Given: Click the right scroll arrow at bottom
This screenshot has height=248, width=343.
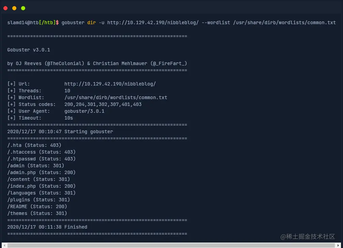Looking at the screenshot, I should [338, 245].
